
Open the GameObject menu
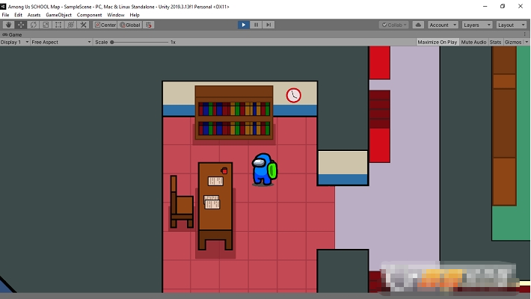(x=58, y=15)
